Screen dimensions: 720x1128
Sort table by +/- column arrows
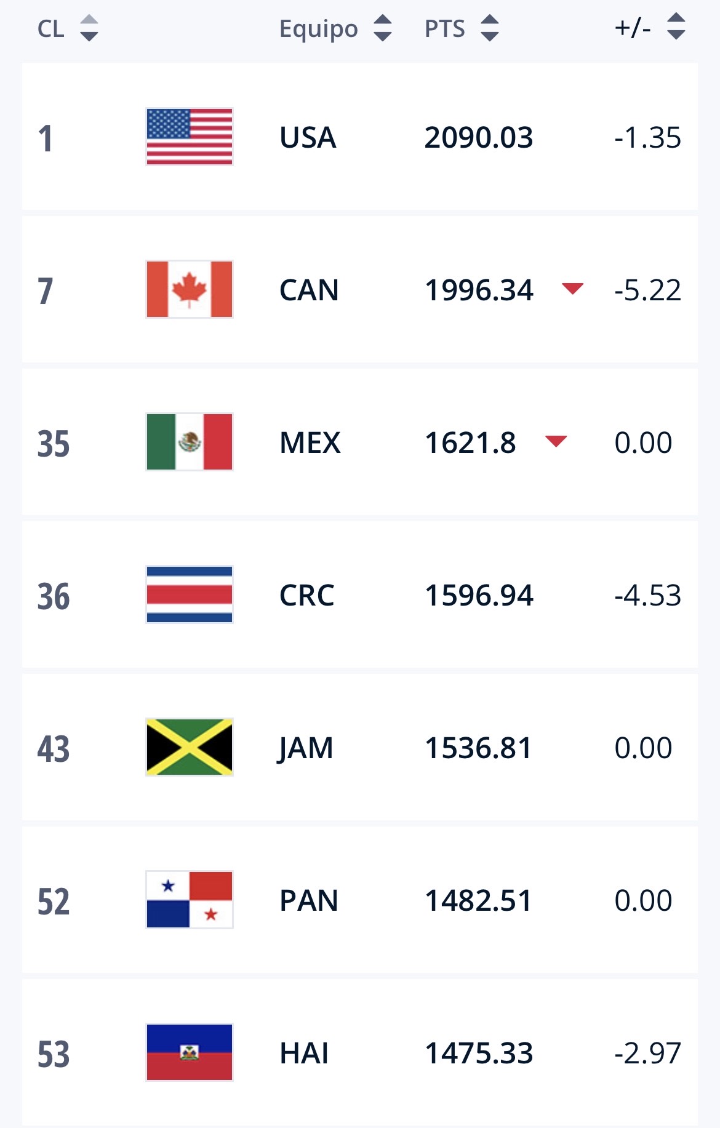pyautogui.click(x=676, y=27)
